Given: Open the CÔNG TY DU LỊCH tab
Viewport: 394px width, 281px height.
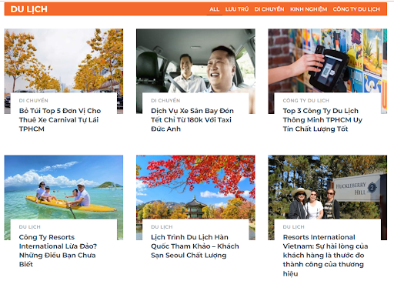Looking at the screenshot, I should coord(356,9).
